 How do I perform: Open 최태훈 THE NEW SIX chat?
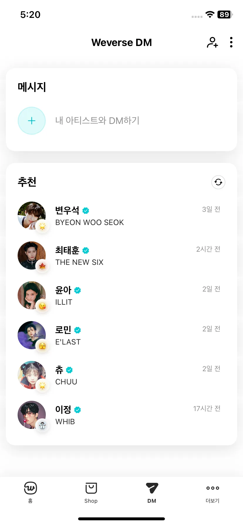click(x=122, y=255)
